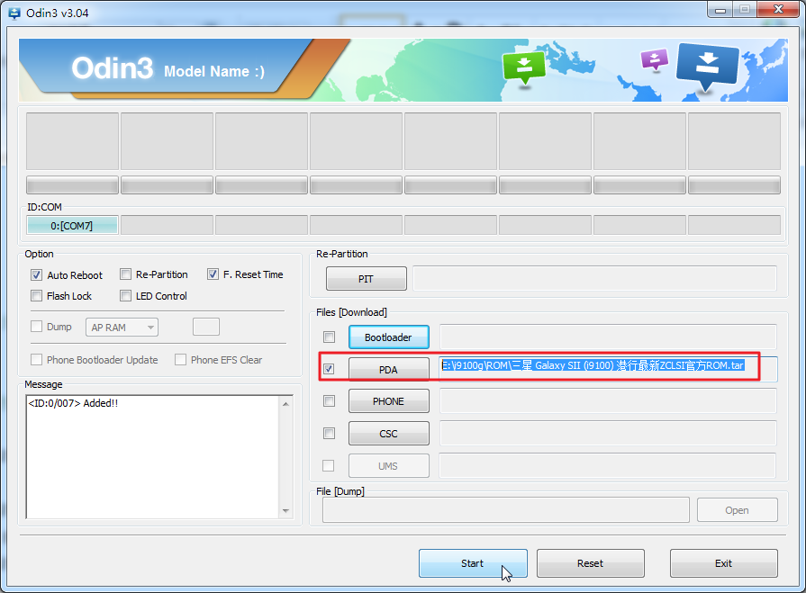The height and width of the screenshot is (593, 806).
Task: Check Phone Bootloader Update option
Action: pos(36,359)
